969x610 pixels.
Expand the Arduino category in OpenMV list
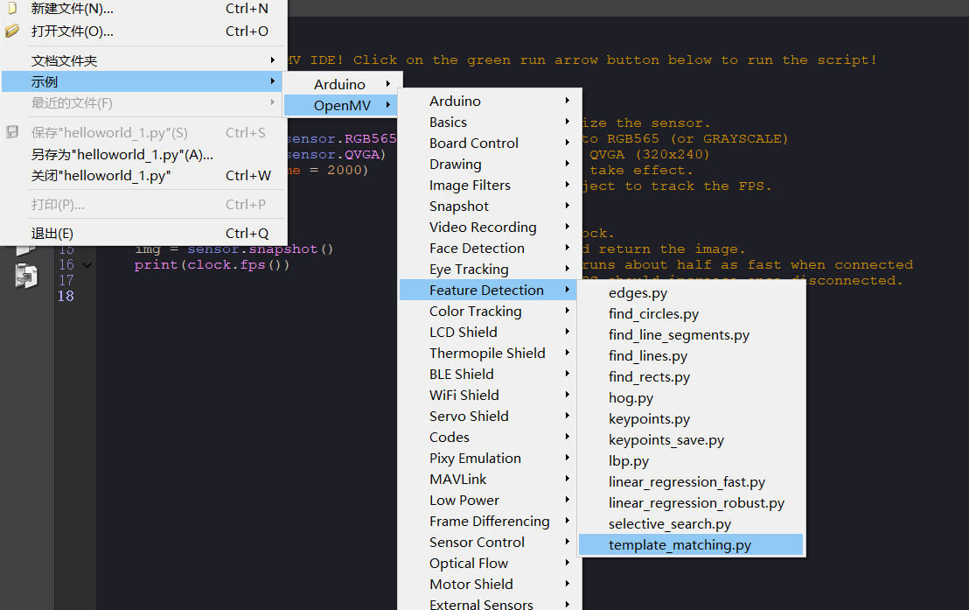coord(488,101)
